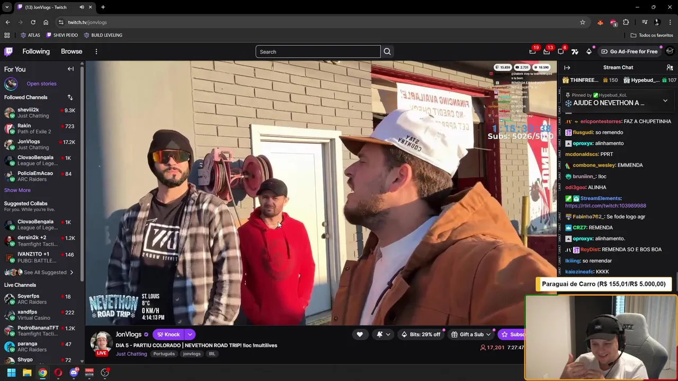Bookmark this page with the star icon
Screen dimensions: 678x381
583,22
